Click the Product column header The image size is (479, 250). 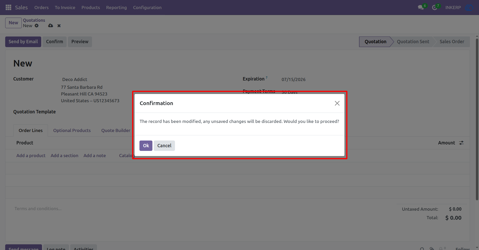pos(25,143)
